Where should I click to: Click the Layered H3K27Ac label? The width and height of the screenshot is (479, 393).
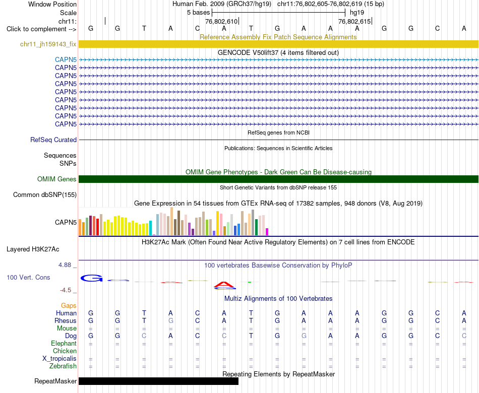[33, 249]
